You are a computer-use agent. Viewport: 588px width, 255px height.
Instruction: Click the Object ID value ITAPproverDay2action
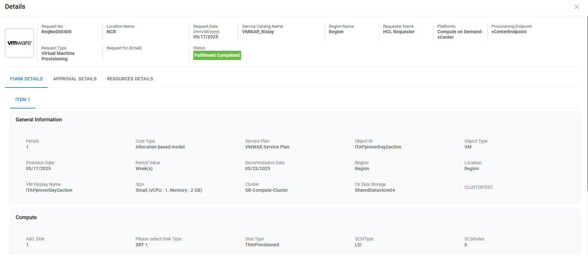pos(378,147)
